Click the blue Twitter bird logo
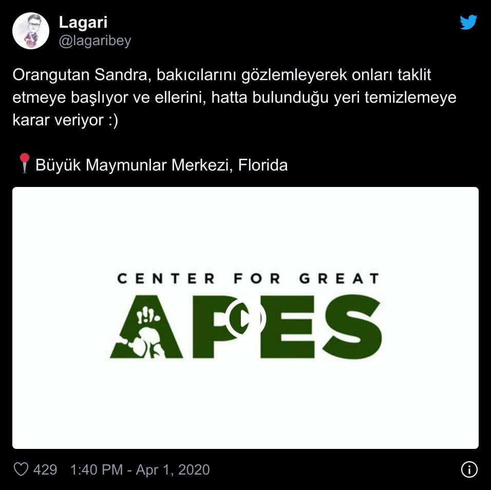The height and width of the screenshot is (490, 491). (468, 22)
